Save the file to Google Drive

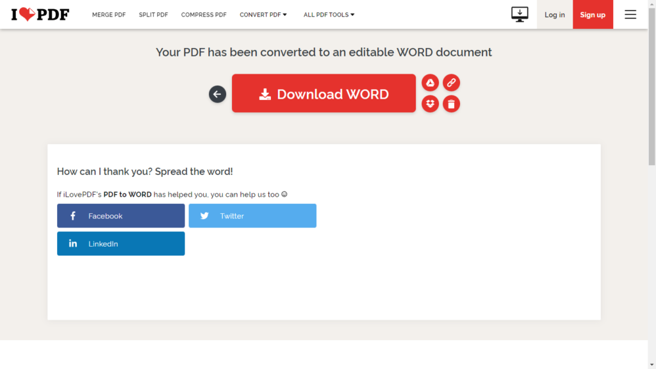(430, 83)
